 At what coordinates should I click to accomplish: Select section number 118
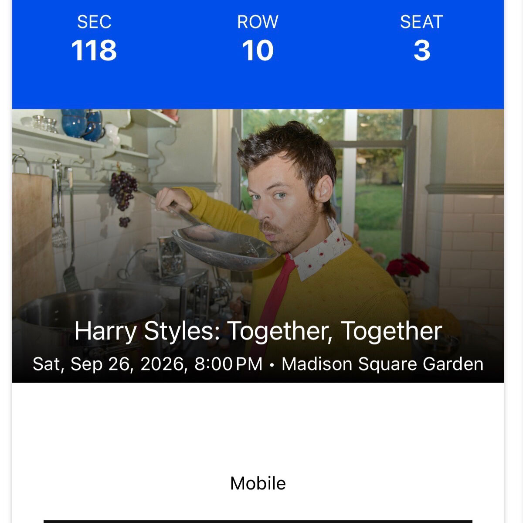point(94,51)
